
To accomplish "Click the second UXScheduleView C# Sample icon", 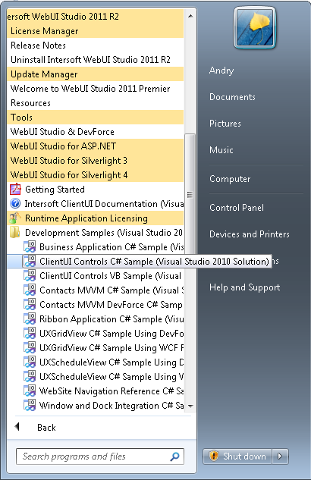I will (30, 376).
